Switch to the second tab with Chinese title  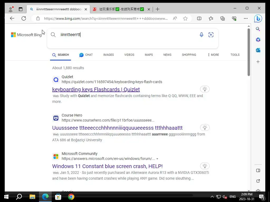tap(121, 9)
